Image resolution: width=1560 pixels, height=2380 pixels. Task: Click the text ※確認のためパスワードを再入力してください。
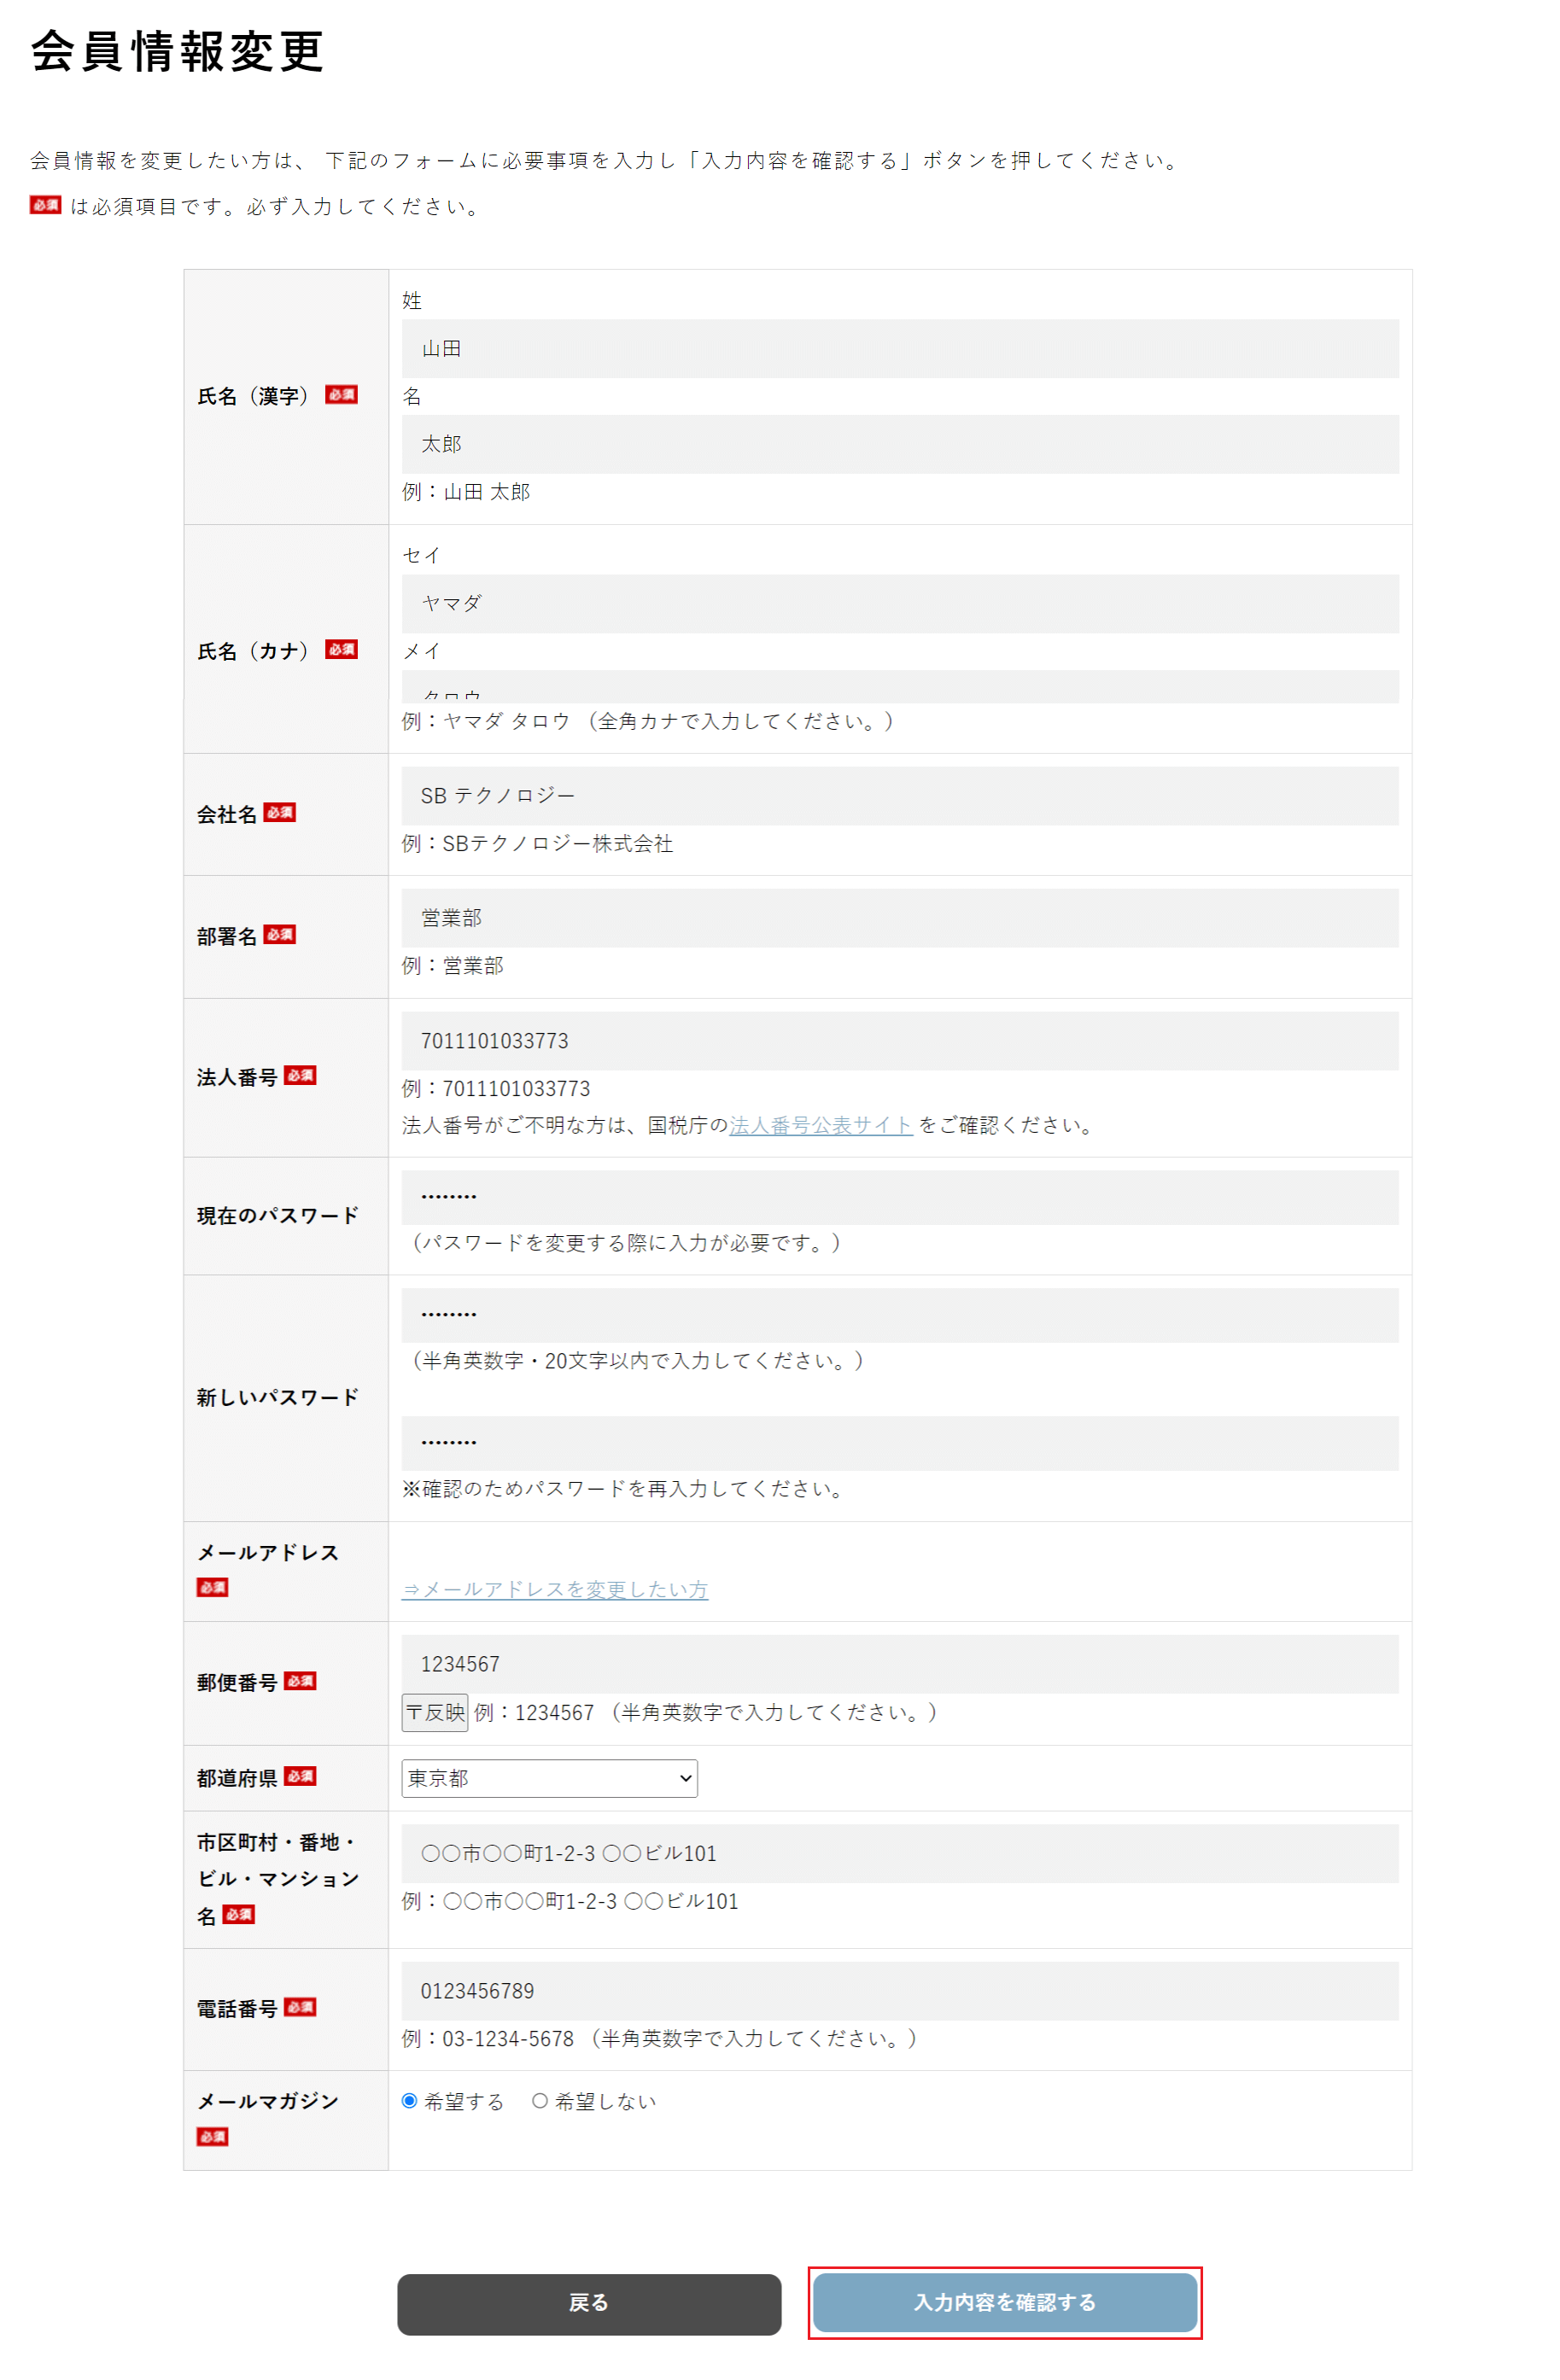(626, 1489)
